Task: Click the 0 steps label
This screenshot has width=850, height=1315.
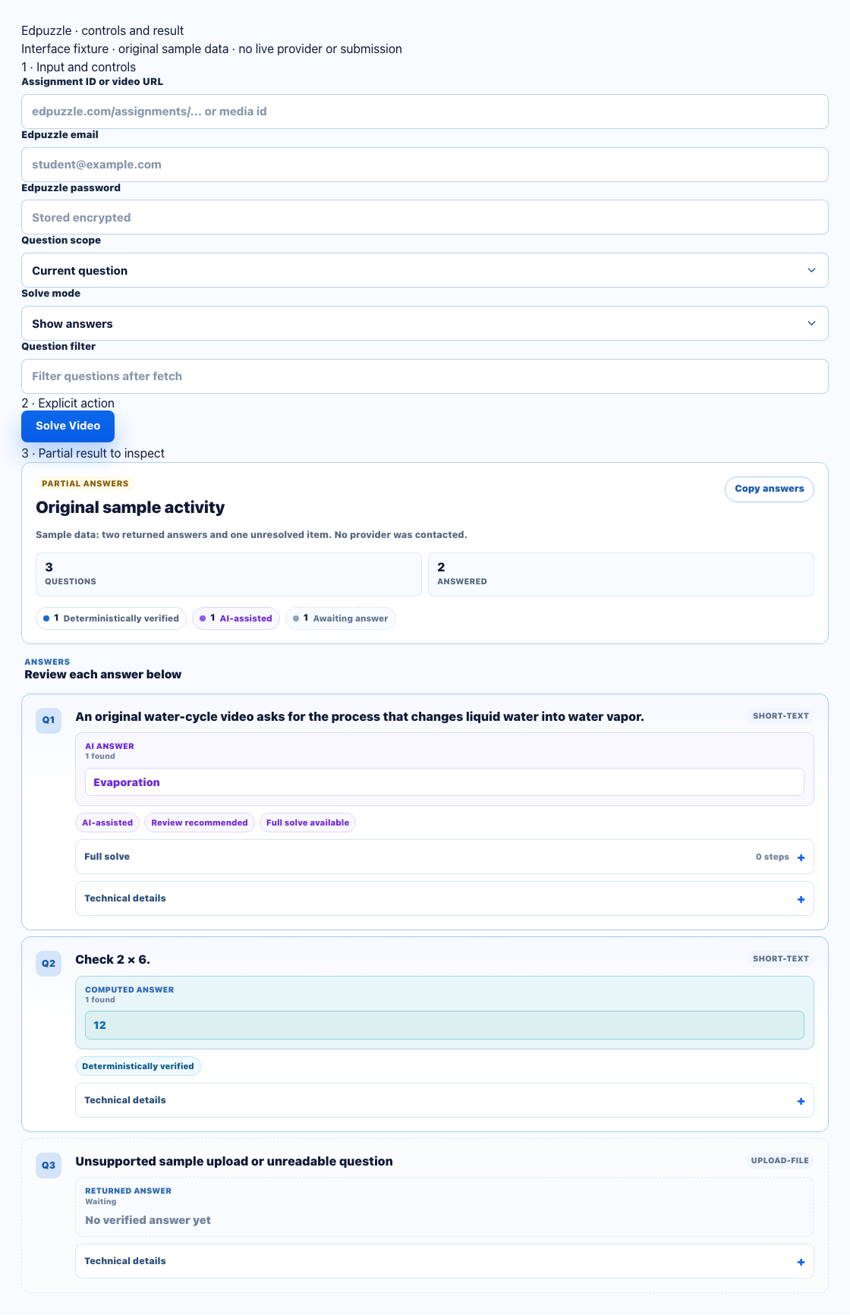Action: [772, 857]
